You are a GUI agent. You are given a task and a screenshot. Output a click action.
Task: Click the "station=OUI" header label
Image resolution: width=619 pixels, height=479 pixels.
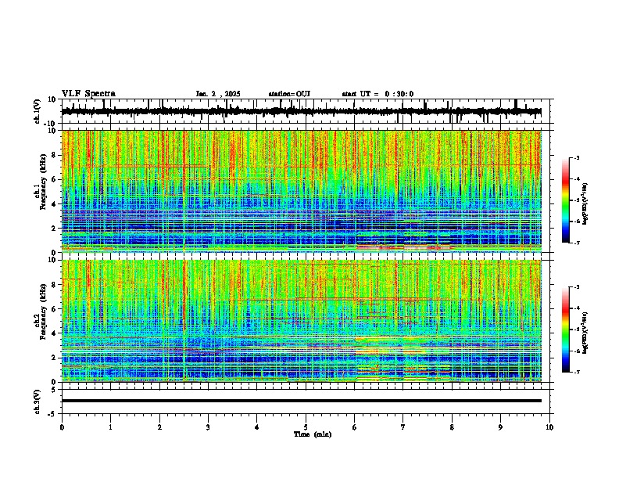[289, 94]
